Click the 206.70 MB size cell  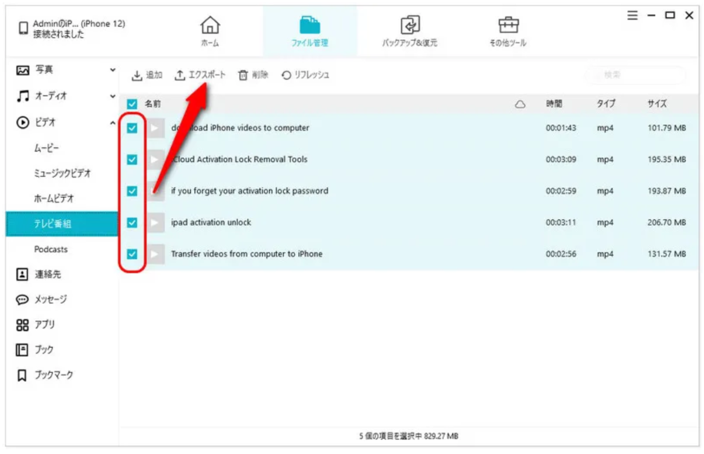coord(666,222)
